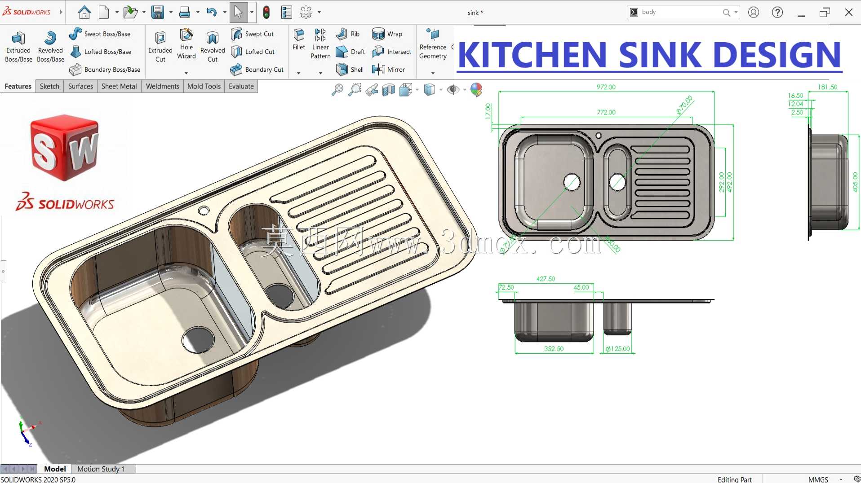Choose the Swept Cut feature
Image resolution: width=861 pixels, height=483 pixels.
[x=252, y=34]
